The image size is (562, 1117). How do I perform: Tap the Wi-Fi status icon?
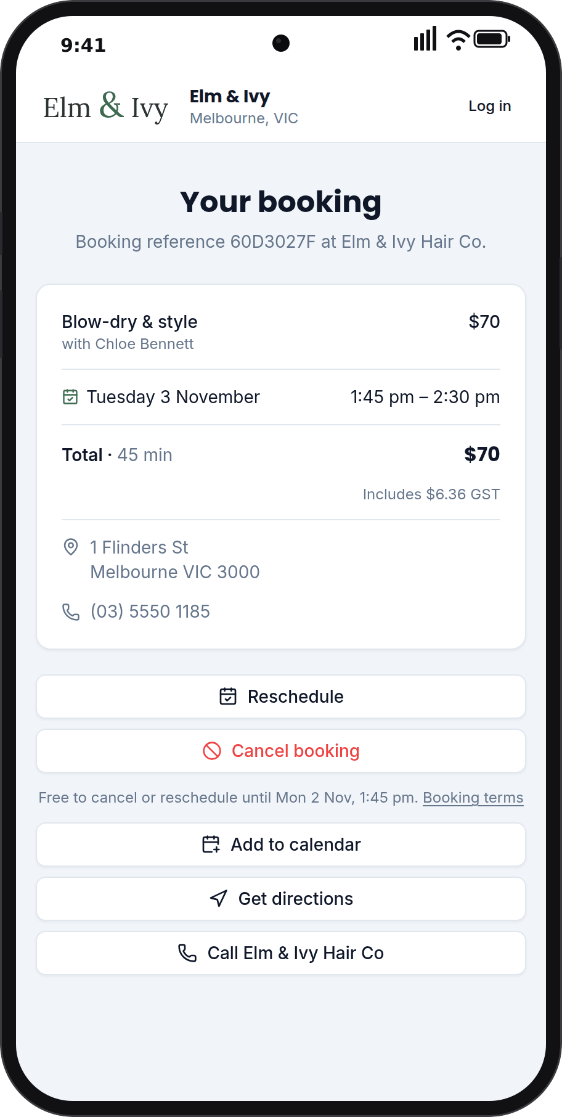pyautogui.click(x=458, y=39)
